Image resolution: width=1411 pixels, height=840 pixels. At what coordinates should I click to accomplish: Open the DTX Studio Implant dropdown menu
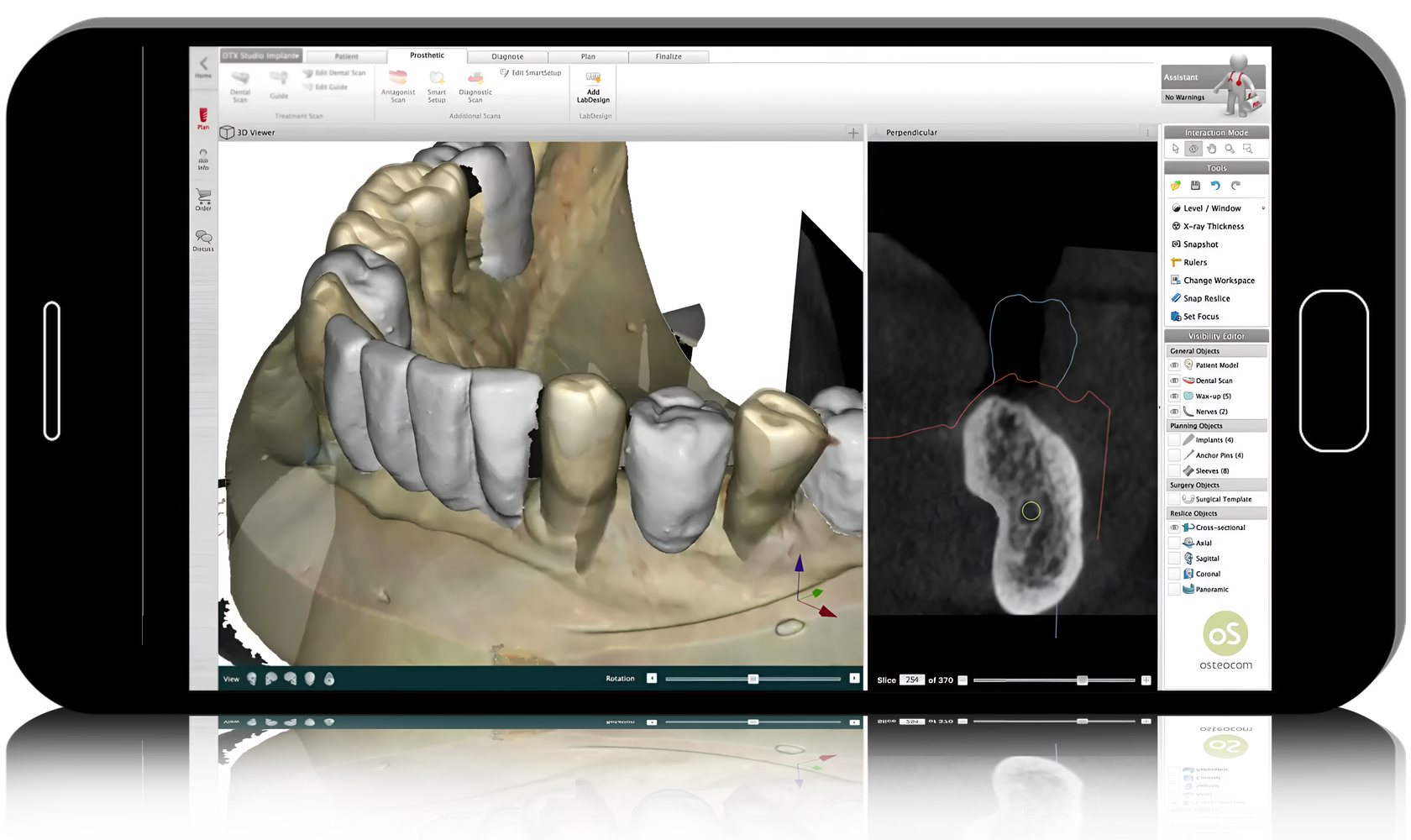(x=261, y=56)
